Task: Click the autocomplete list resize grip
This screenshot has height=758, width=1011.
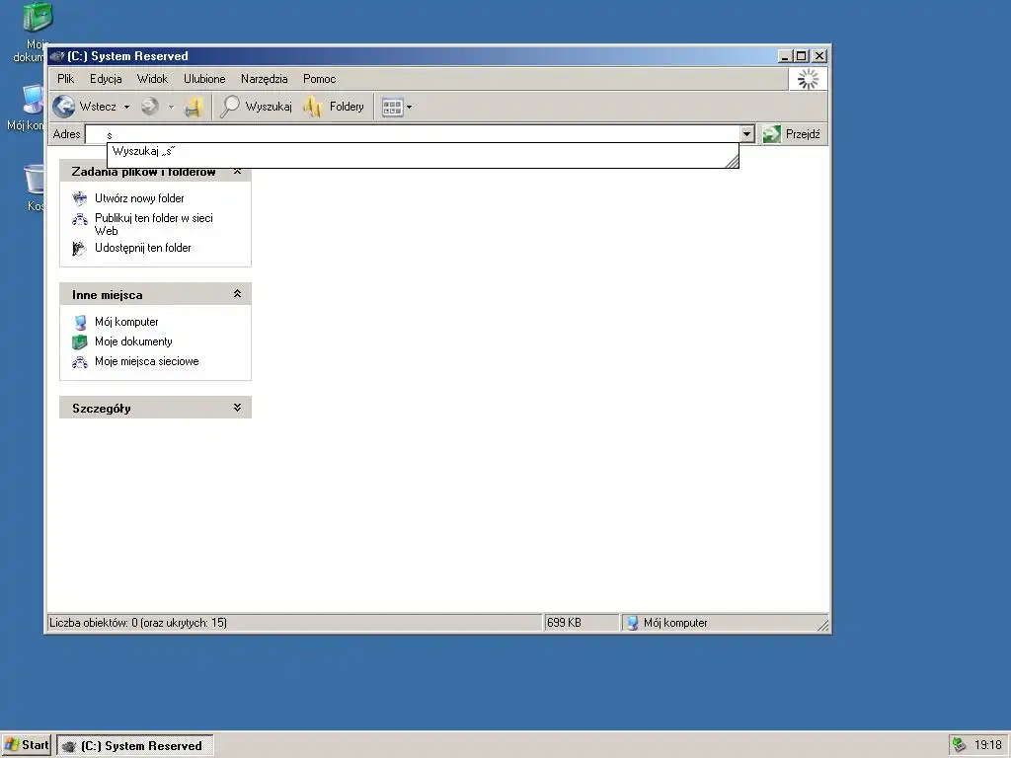Action: [x=732, y=161]
